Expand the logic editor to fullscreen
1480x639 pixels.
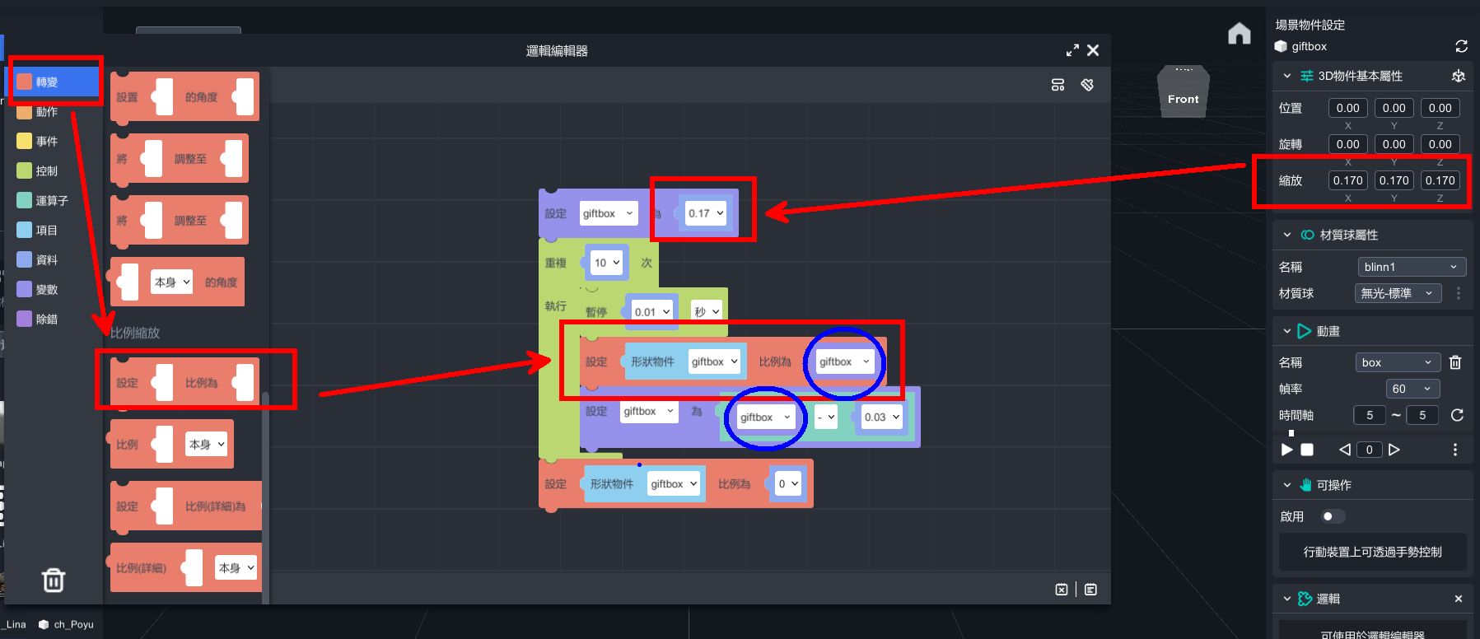(x=1071, y=50)
